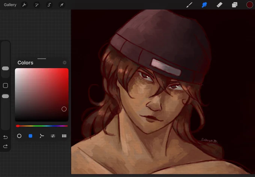
Task: Switch to the Disc color mode
Action: [x=19, y=136]
